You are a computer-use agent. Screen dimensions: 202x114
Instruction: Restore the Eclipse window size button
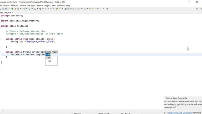coord(197,2)
